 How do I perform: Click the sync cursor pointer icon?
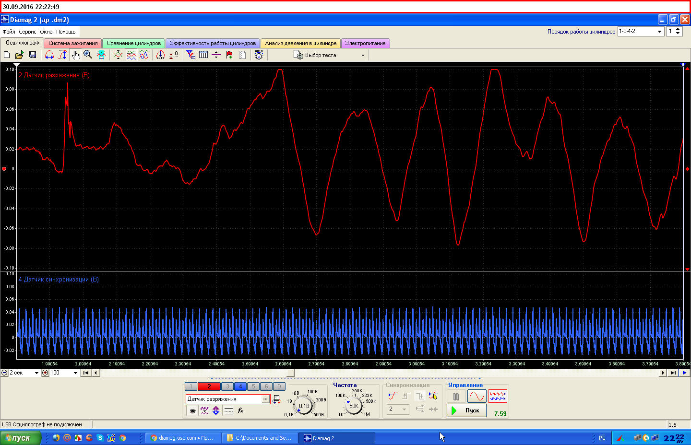coord(433,396)
